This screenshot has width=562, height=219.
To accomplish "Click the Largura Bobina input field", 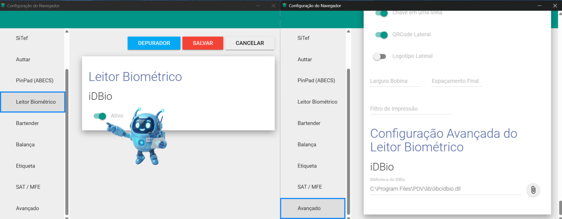I will click(395, 81).
